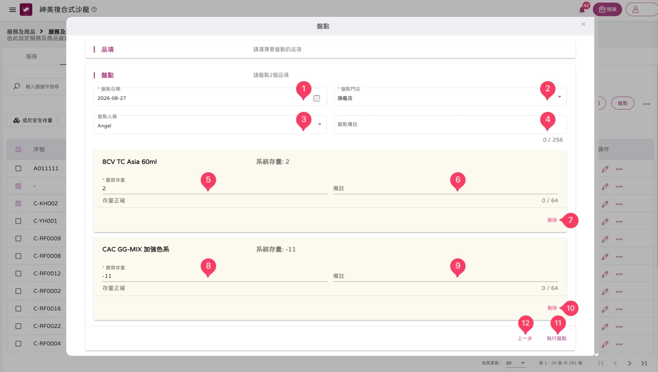Open the hamburger main menu
658x372 pixels.
[13, 10]
